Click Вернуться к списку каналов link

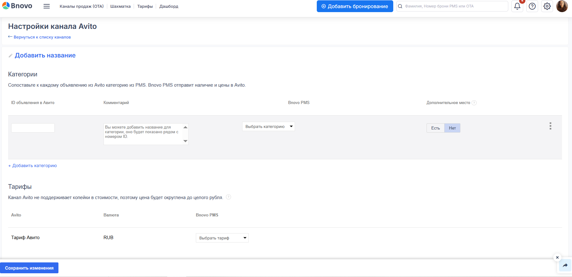[x=42, y=37]
